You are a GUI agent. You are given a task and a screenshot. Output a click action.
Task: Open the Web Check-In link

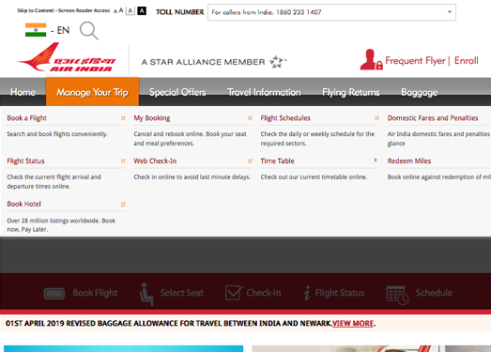tap(155, 161)
